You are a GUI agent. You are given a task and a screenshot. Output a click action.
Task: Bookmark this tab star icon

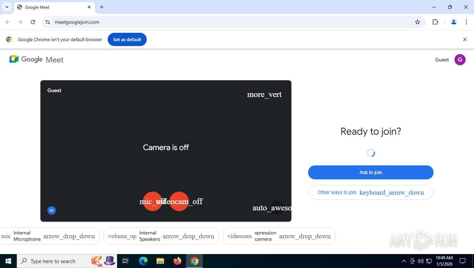(x=418, y=22)
